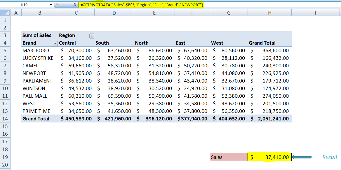The height and width of the screenshot is (170, 341).
Task: Open the Region column filter dropdown
Action: coord(92,36)
